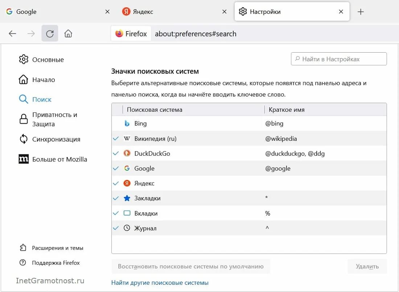This screenshot has width=399, height=292.
Task: Toggle the Закладки checkmark
Action: point(116,198)
